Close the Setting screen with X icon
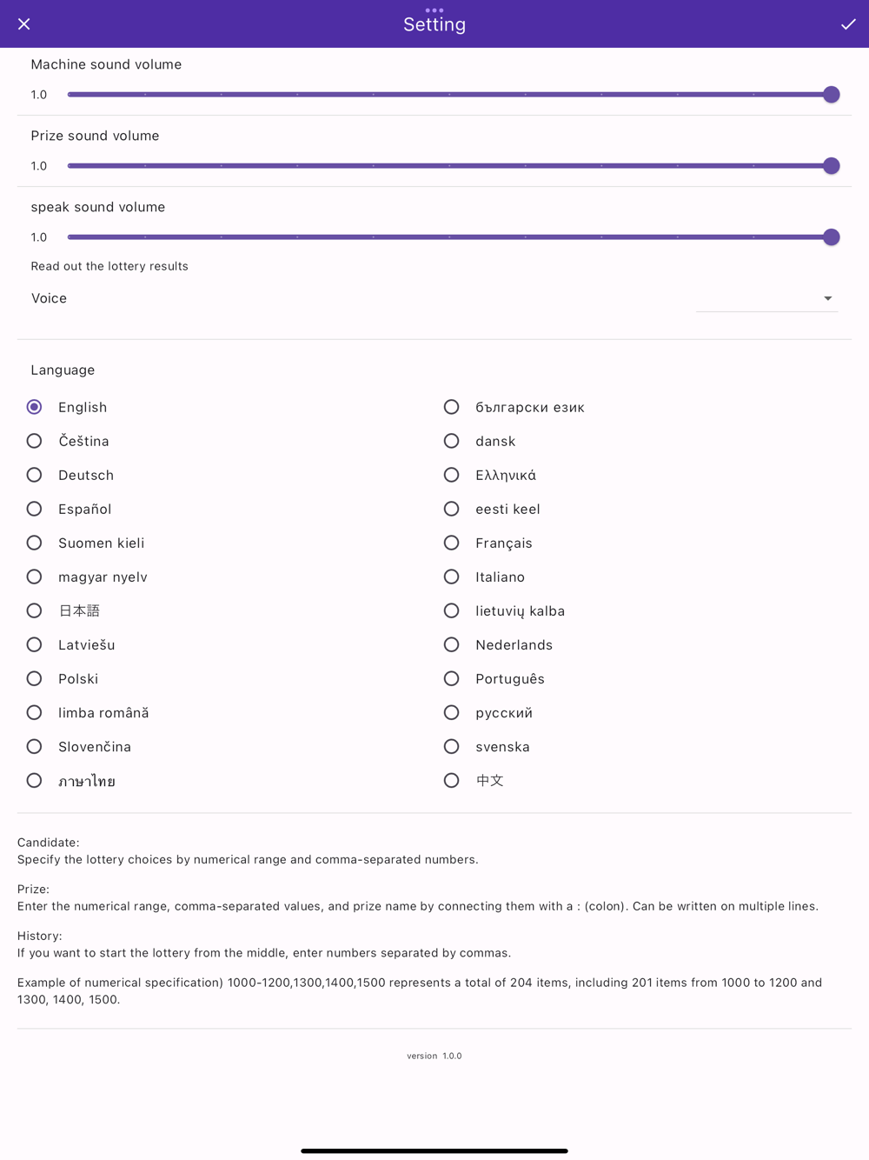 [24, 24]
